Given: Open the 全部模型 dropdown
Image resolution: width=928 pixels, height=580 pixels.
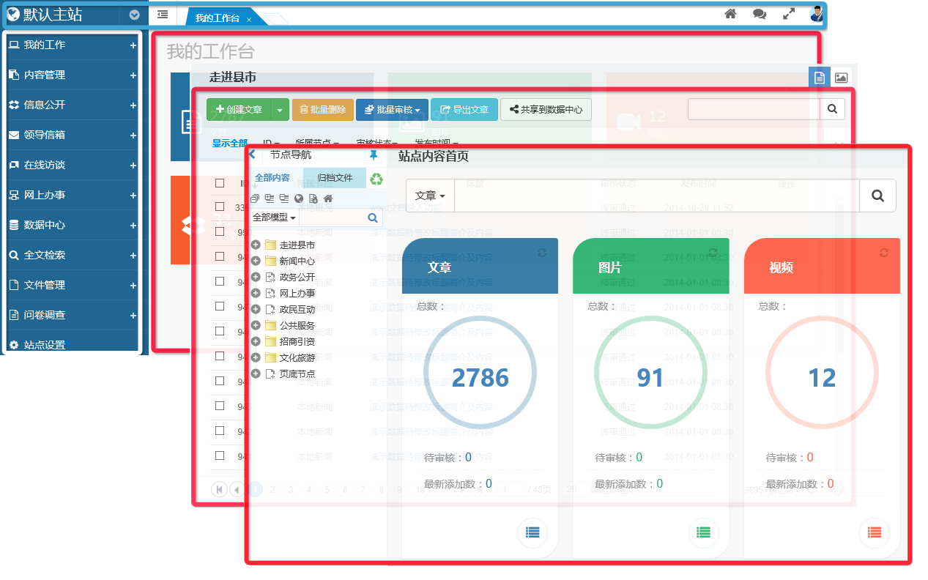Looking at the screenshot, I should 273,218.
